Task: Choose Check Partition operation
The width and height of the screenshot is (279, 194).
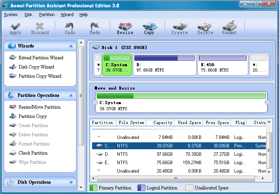Action: (33, 153)
